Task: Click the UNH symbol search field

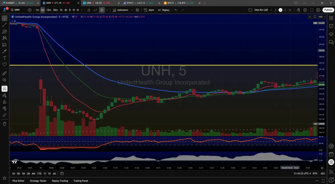Action: pyautogui.click(x=18, y=10)
